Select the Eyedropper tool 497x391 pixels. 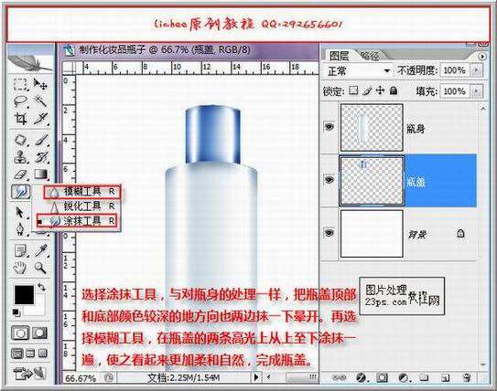(x=40, y=251)
